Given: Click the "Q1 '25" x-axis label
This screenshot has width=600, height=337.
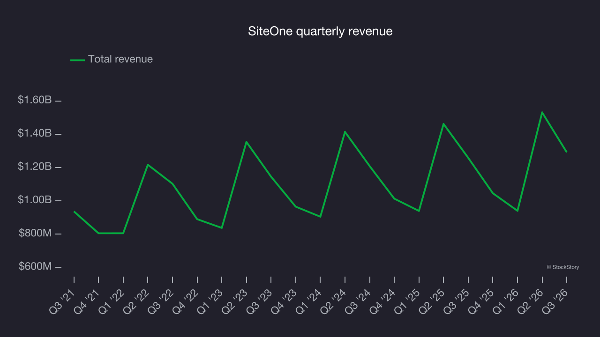Looking at the screenshot, I should (x=407, y=301).
